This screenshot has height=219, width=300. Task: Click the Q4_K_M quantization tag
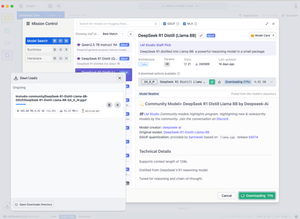tap(149, 82)
